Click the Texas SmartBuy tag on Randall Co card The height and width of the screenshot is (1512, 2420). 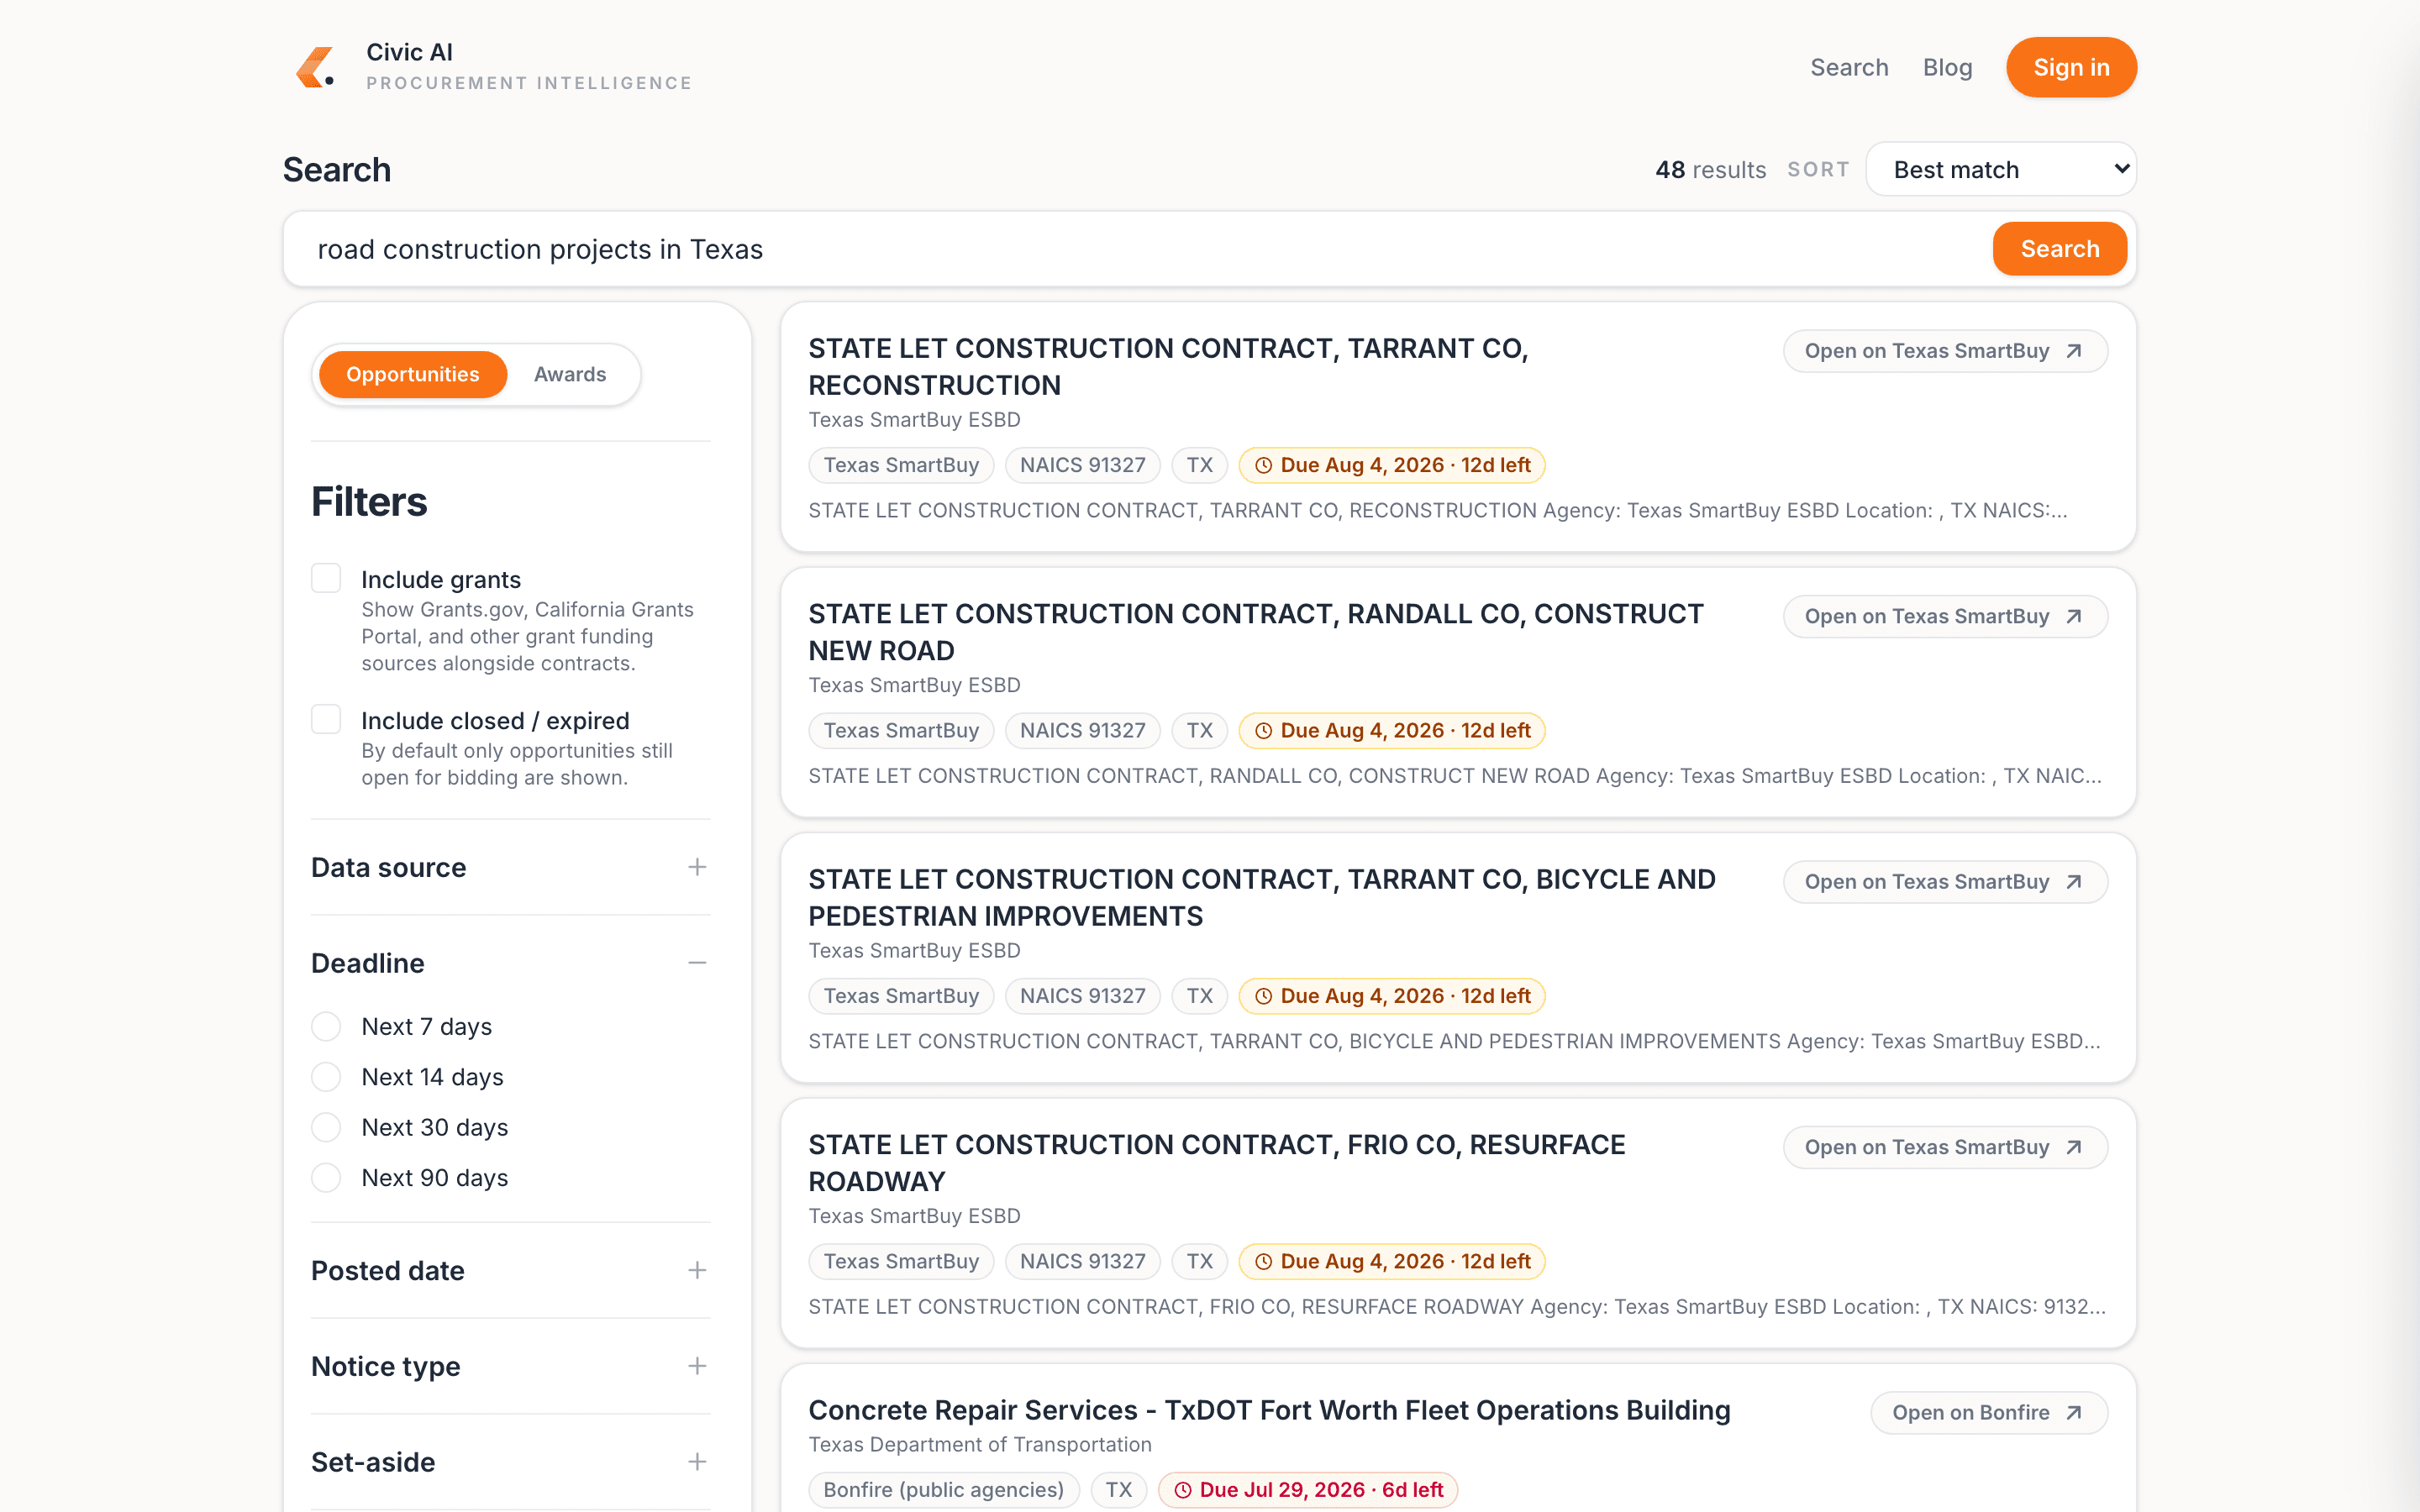click(x=901, y=731)
